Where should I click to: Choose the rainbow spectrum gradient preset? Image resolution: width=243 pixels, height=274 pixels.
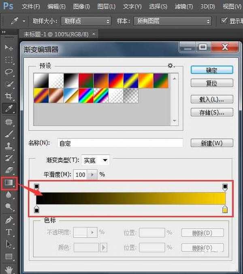[x=86, y=96]
